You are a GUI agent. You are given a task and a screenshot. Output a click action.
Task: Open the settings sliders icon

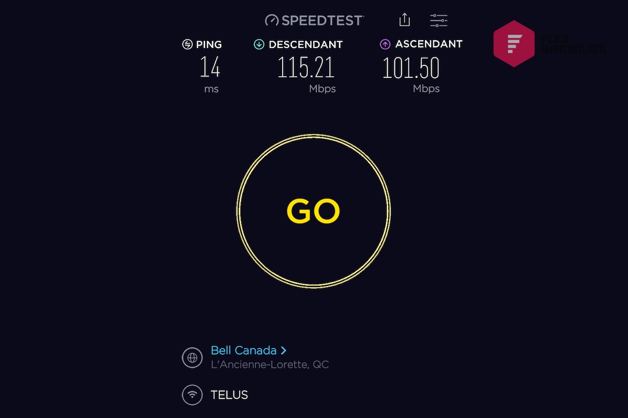pos(439,20)
